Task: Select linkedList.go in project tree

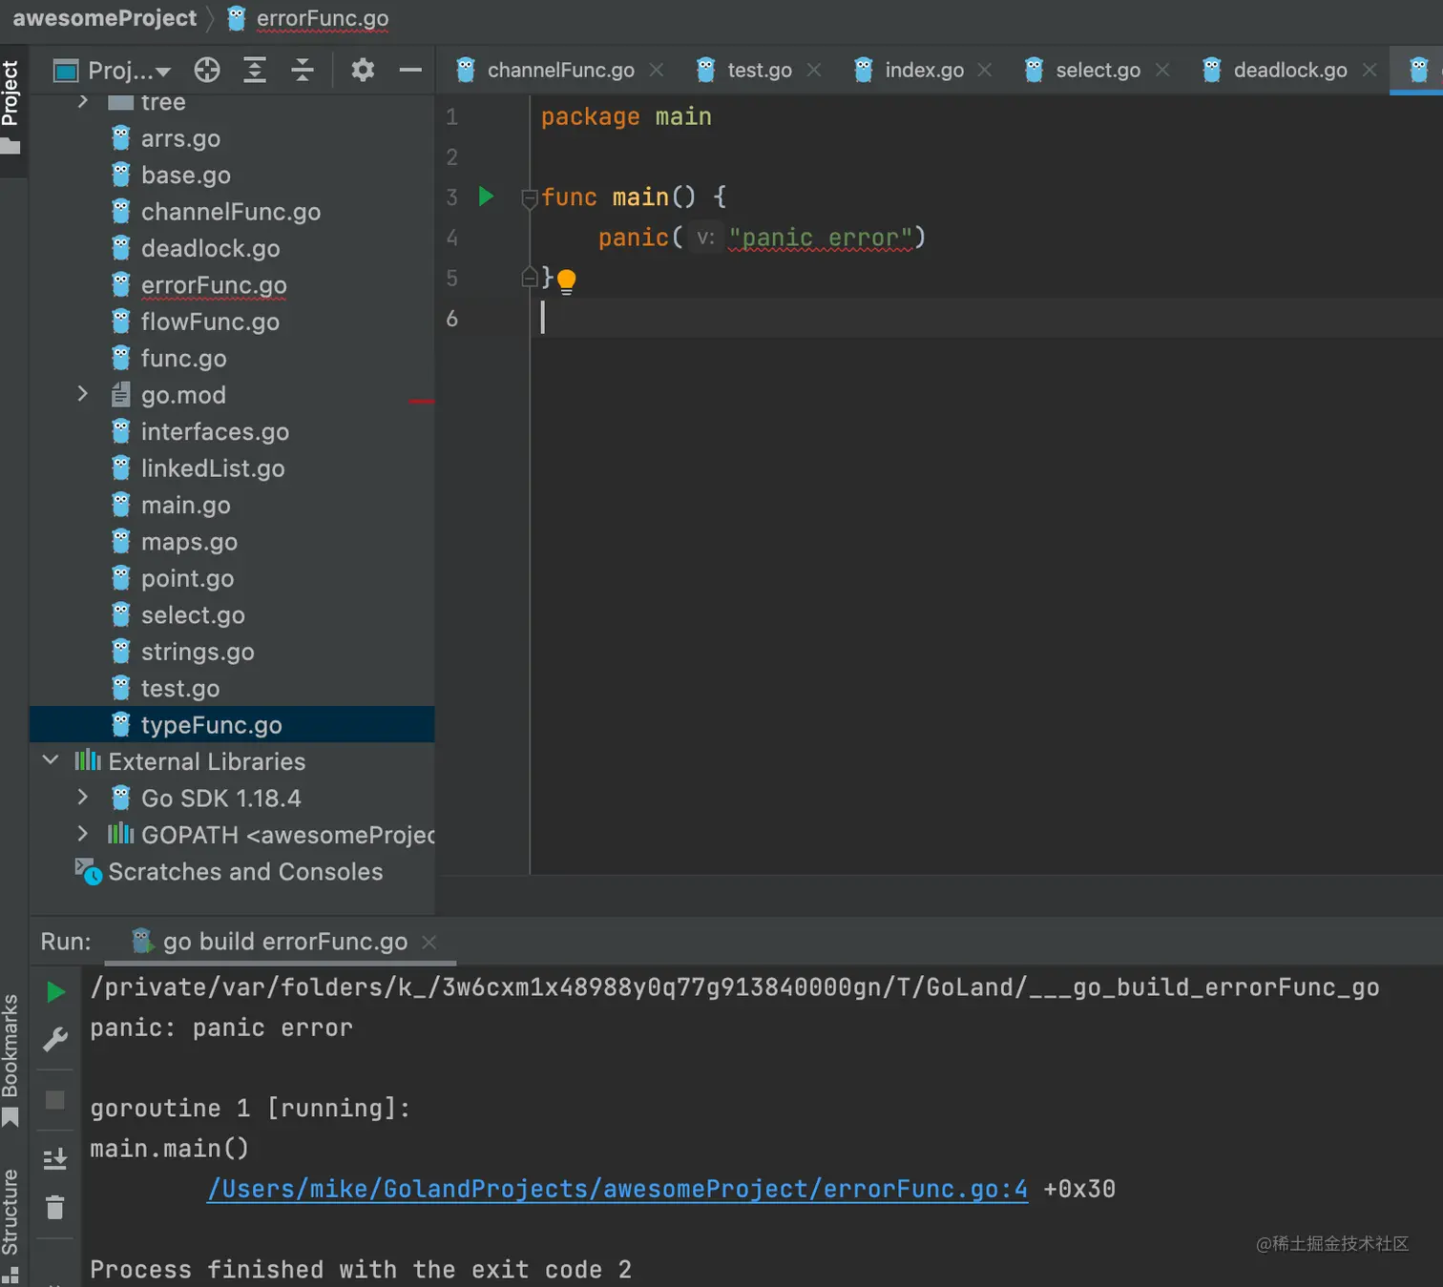Action: 213,468
